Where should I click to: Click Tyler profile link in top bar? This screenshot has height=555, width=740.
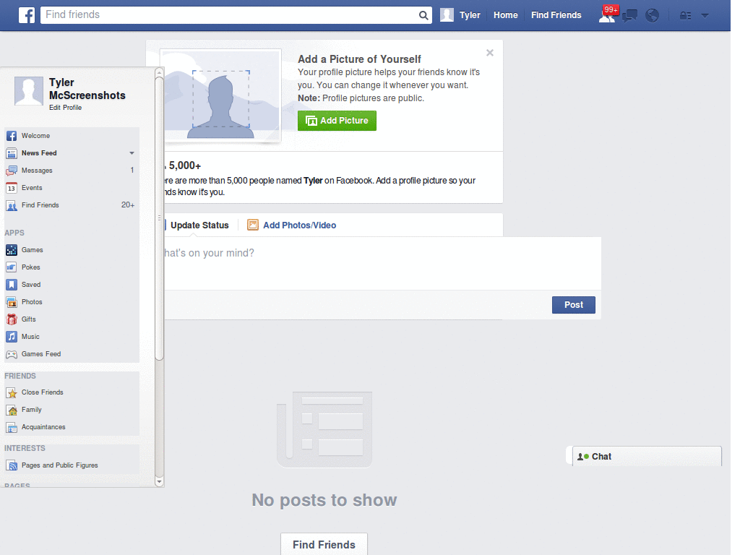[470, 15]
